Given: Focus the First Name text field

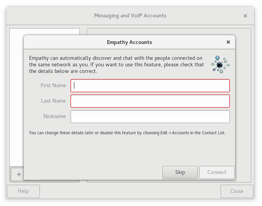Looking at the screenshot, I should [150, 86].
